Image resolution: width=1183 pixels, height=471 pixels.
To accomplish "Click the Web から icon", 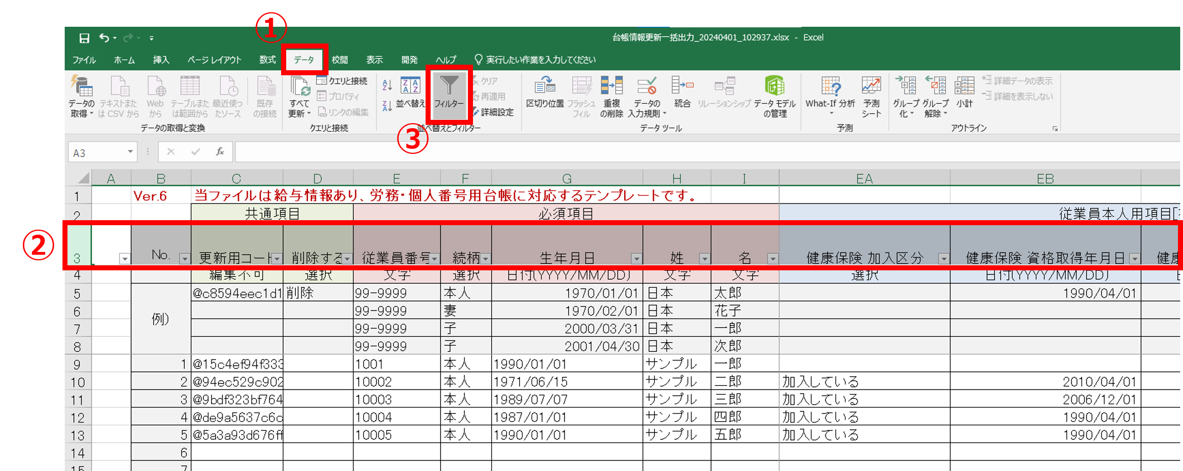I will [x=155, y=97].
